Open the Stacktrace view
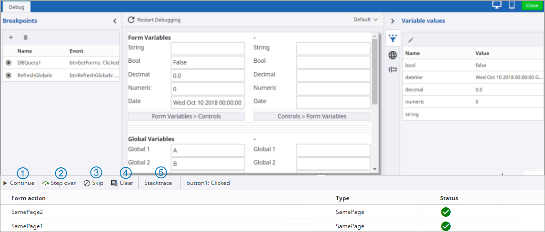Image resolution: width=545 pixels, height=232 pixels. 158,183
